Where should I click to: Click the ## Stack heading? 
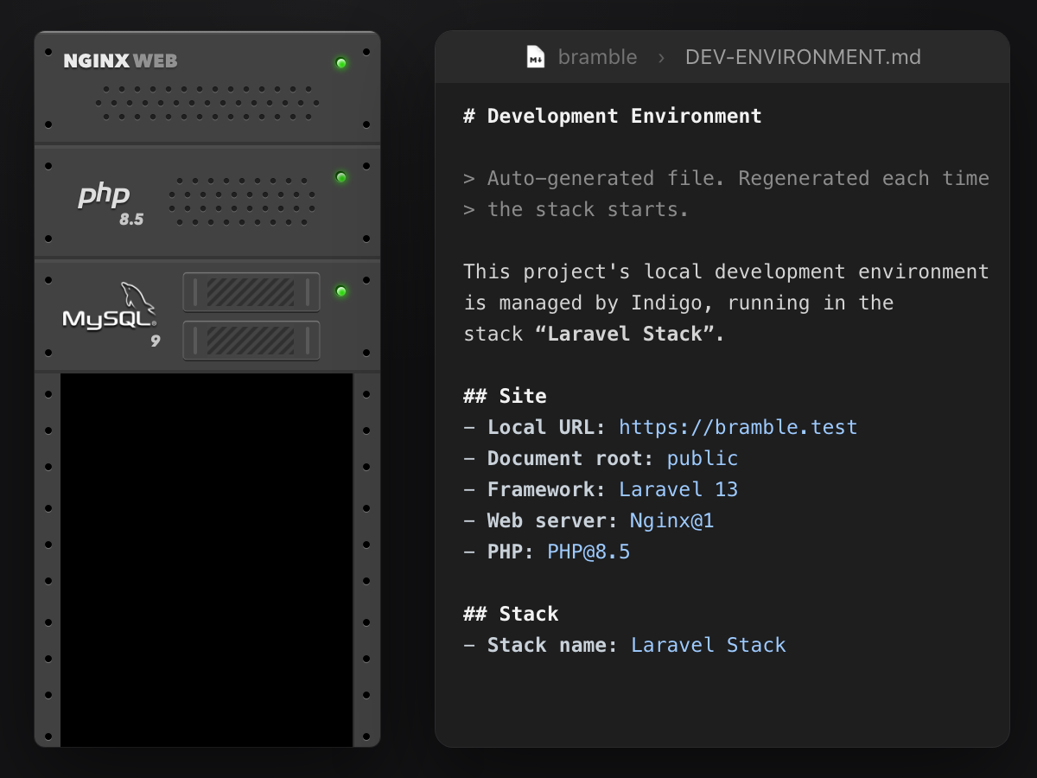click(x=511, y=614)
